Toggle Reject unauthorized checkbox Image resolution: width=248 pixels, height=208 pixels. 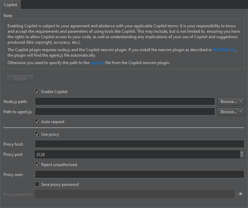[37, 165]
